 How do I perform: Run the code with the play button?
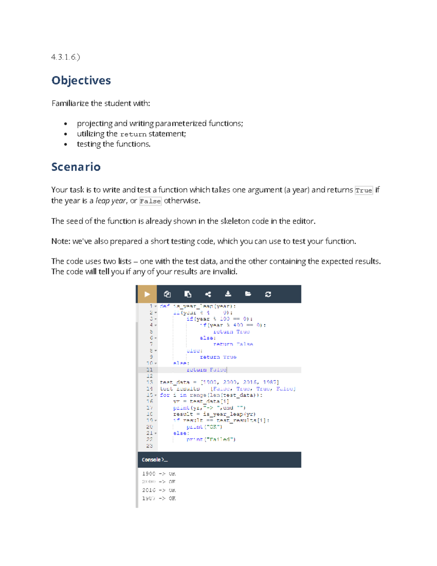[x=147, y=294]
